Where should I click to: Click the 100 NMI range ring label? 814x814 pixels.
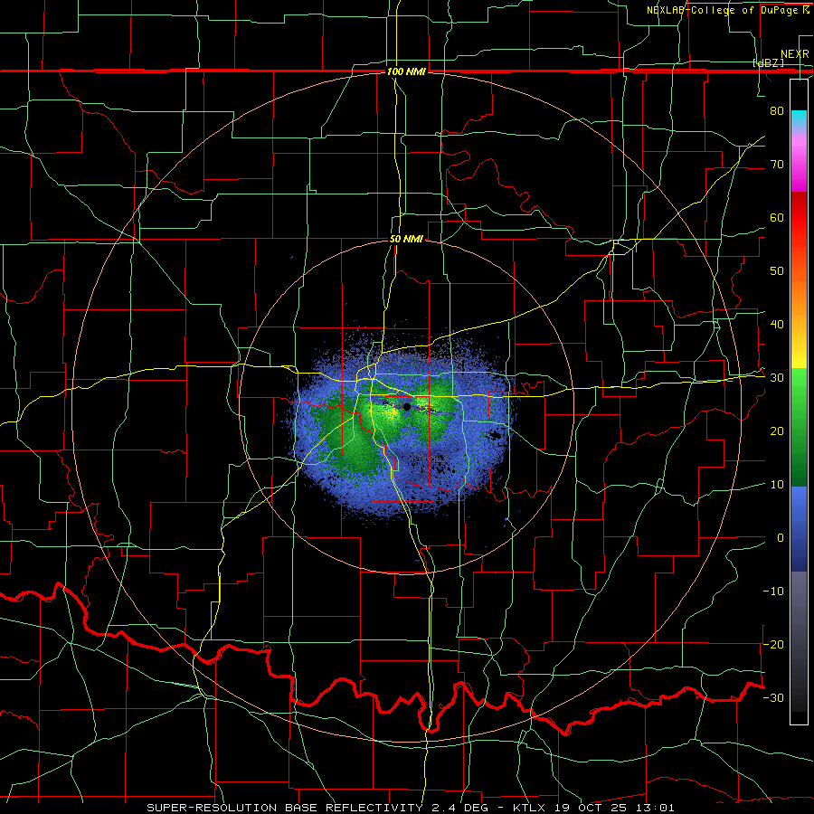click(x=406, y=71)
